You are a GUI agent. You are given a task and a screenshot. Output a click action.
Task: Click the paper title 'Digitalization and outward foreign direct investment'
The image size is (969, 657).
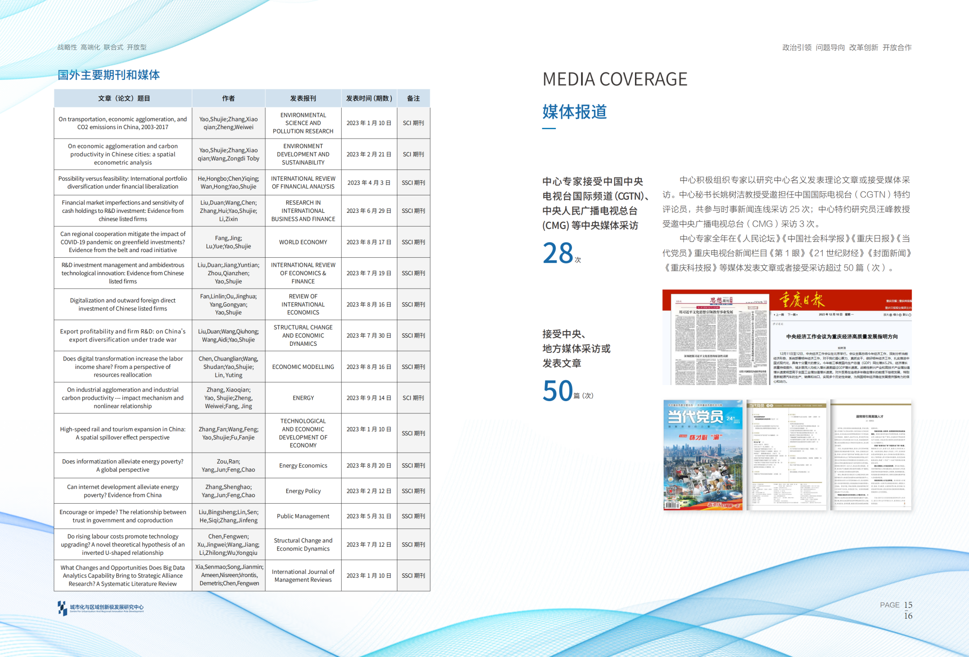tap(123, 305)
